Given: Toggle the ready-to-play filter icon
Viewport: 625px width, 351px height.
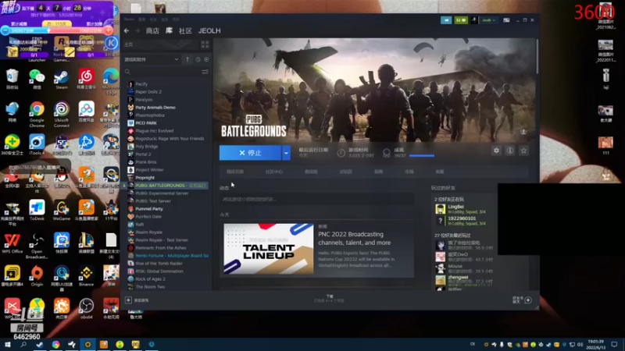Looking at the screenshot, I should (206, 59).
